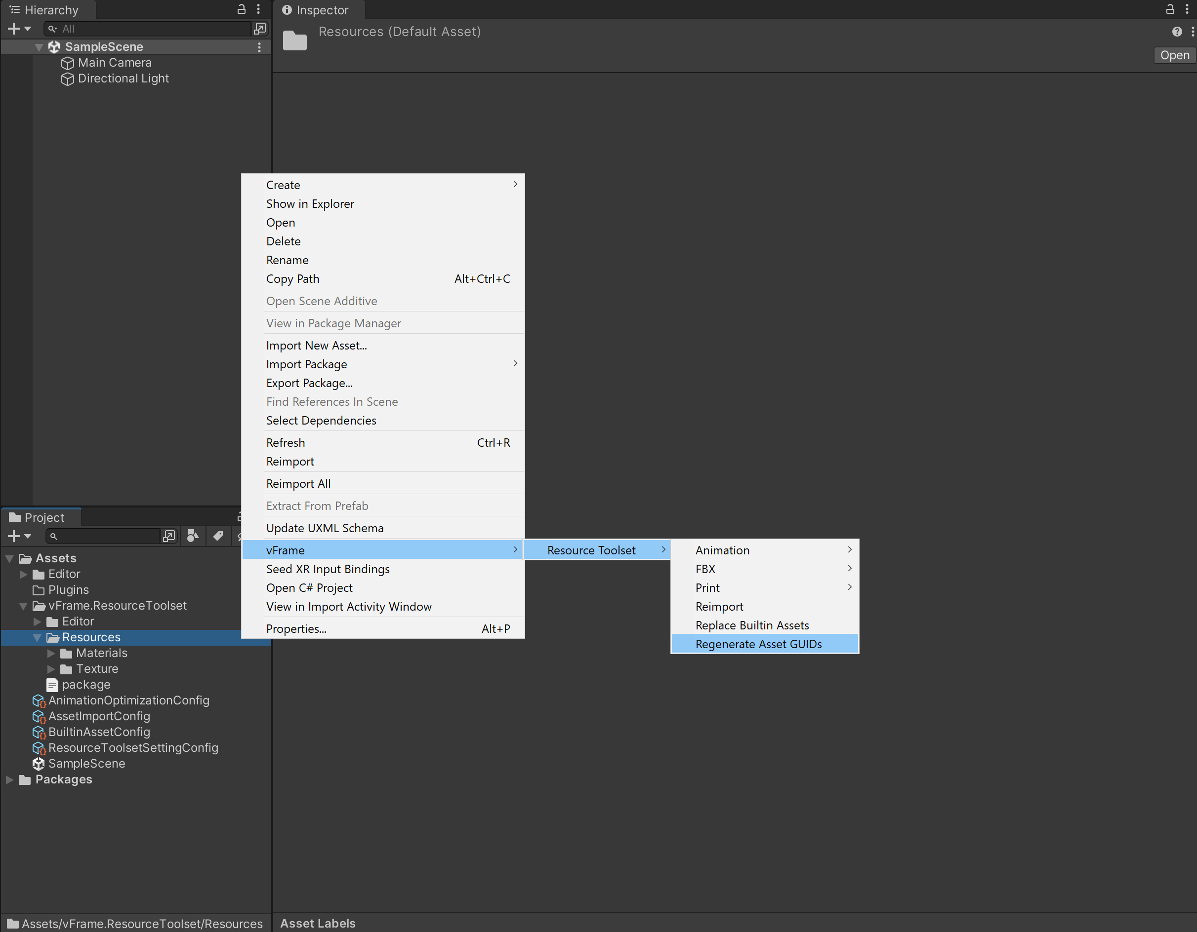Open SampleScene kebab options menu
The width and height of the screenshot is (1197, 932).
pyautogui.click(x=259, y=47)
